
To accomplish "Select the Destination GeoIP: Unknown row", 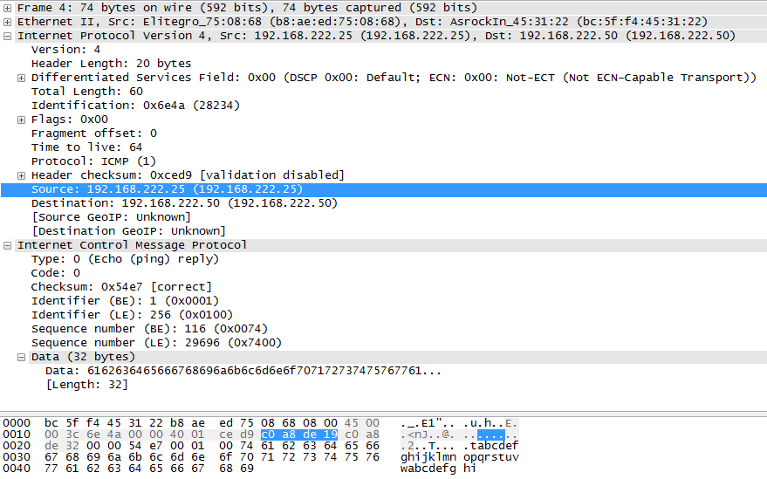I will [x=128, y=231].
